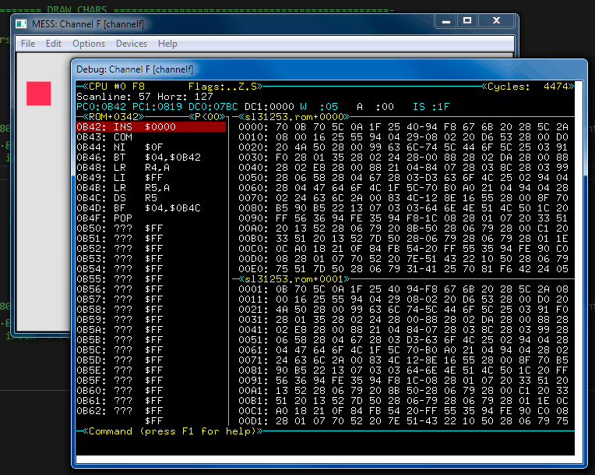Click memory row 0000: in upper memory view
Screen dimensions: 595x475
(403, 127)
